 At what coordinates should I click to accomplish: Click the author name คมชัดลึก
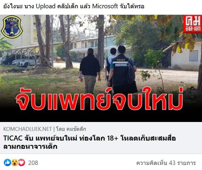[76, 129]
